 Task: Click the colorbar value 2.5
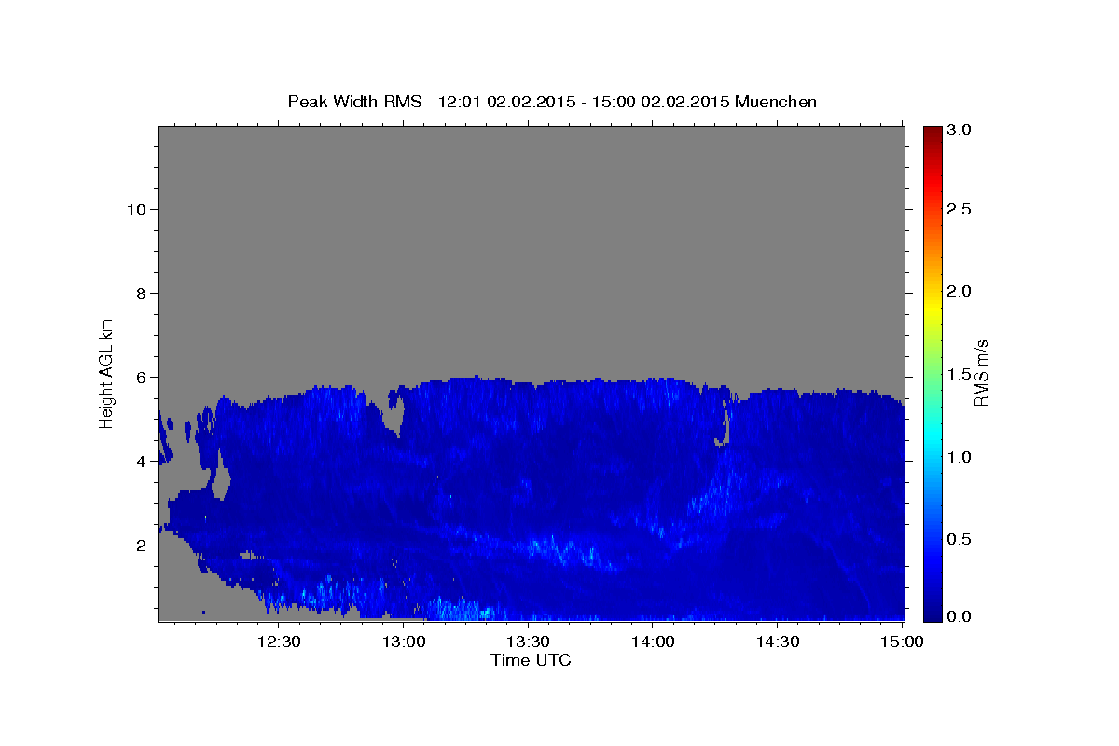point(960,209)
